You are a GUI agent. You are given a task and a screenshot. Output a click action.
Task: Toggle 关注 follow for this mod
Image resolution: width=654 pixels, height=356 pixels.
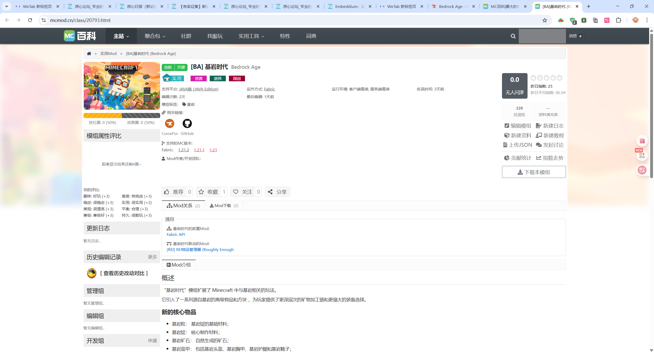click(x=246, y=192)
